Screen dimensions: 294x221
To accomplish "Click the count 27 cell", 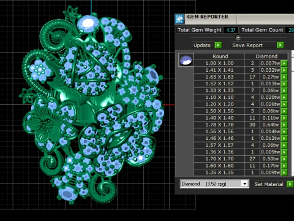I will click(x=252, y=159).
